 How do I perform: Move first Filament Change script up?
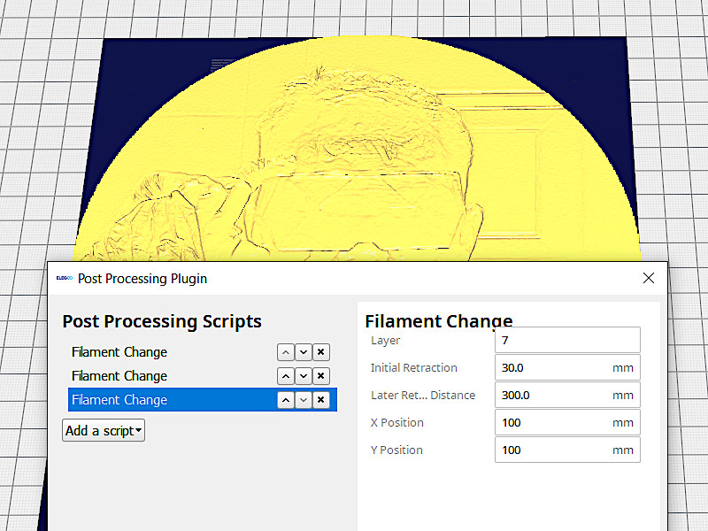(x=286, y=352)
